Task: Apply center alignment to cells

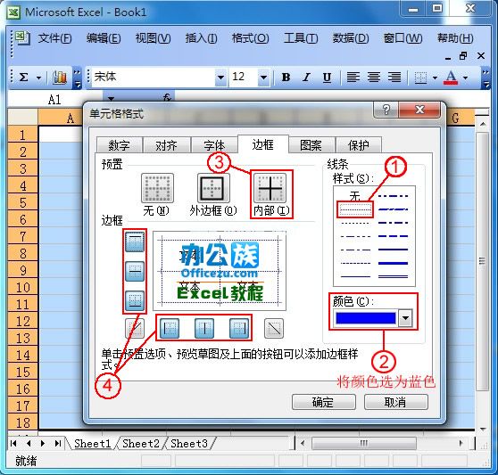Action: [373, 77]
